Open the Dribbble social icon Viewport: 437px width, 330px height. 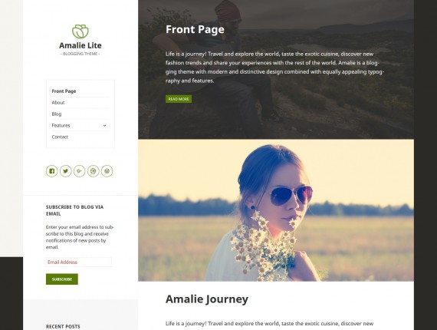click(x=93, y=171)
